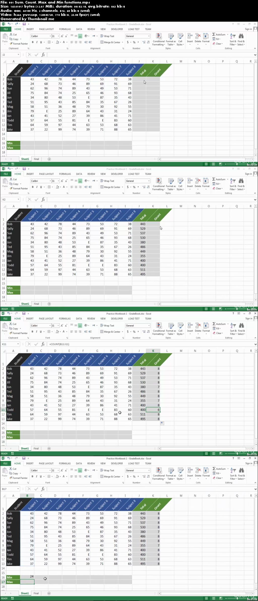Toggle Wrap Text in frame with Name Box J2
258x601 pixels.
tap(107, 36)
